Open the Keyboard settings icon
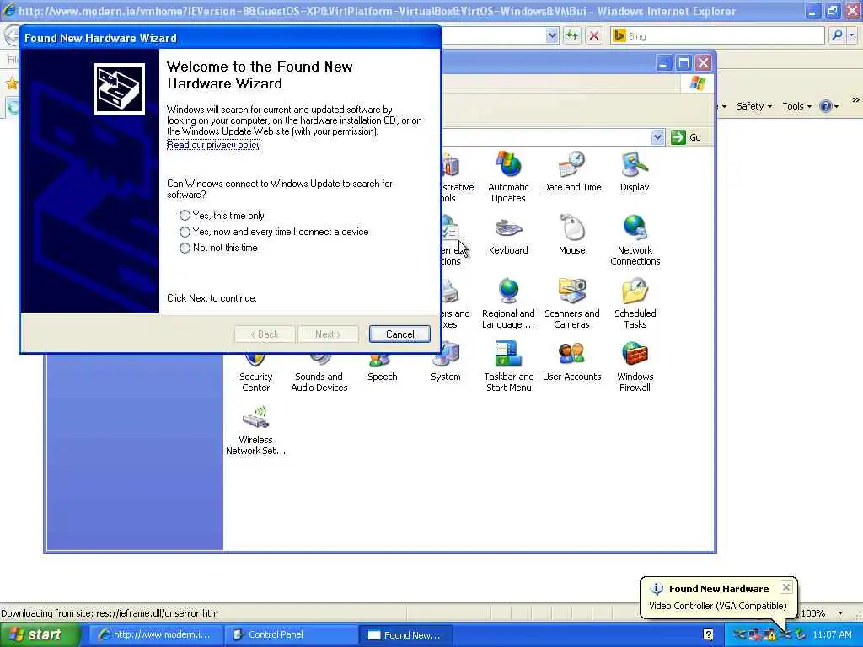The width and height of the screenshot is (863, 647). 508,235
